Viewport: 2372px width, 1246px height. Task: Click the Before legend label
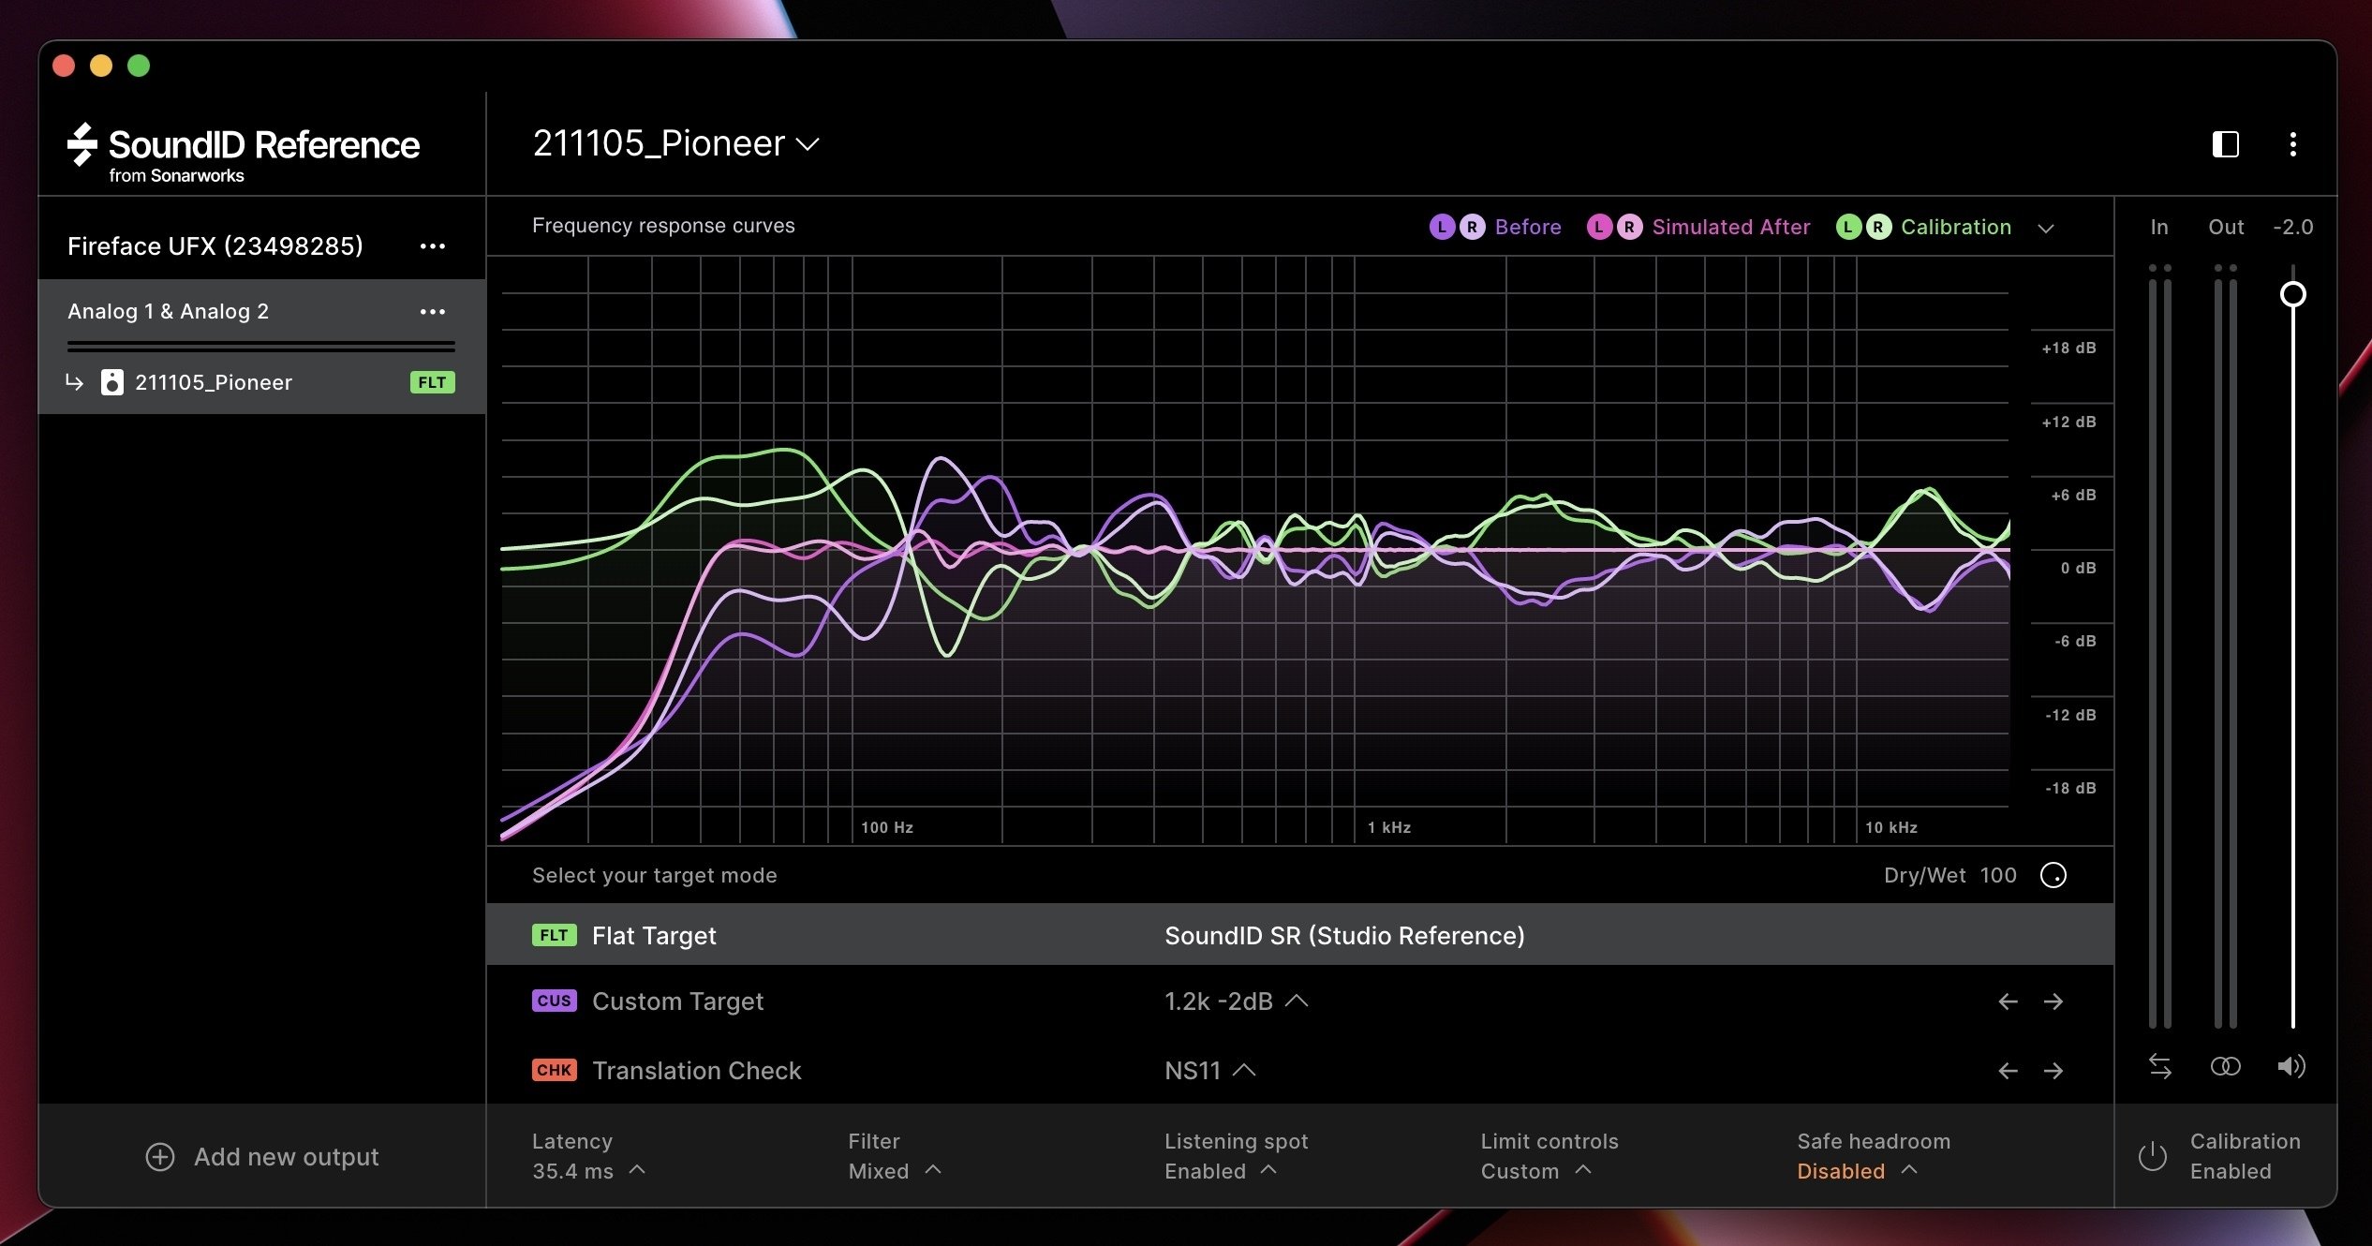pyautogui.click(x=1528, y=227)
